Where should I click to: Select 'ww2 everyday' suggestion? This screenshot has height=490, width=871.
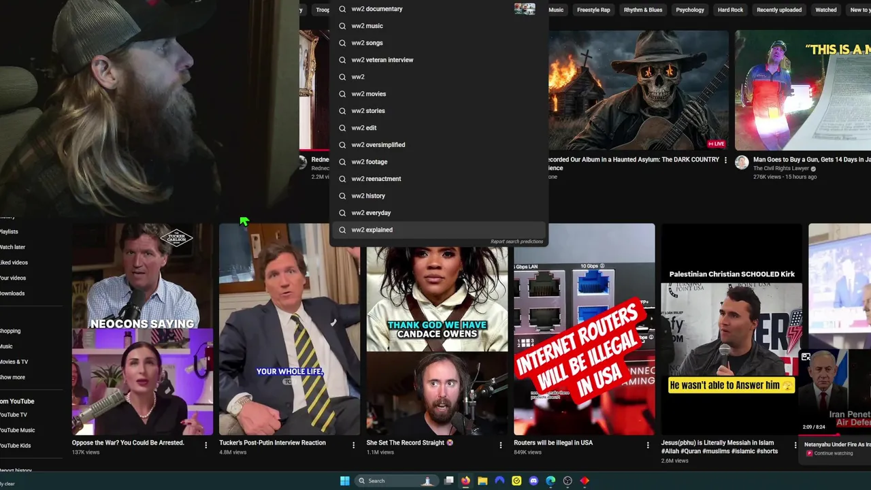pos(438,213)
